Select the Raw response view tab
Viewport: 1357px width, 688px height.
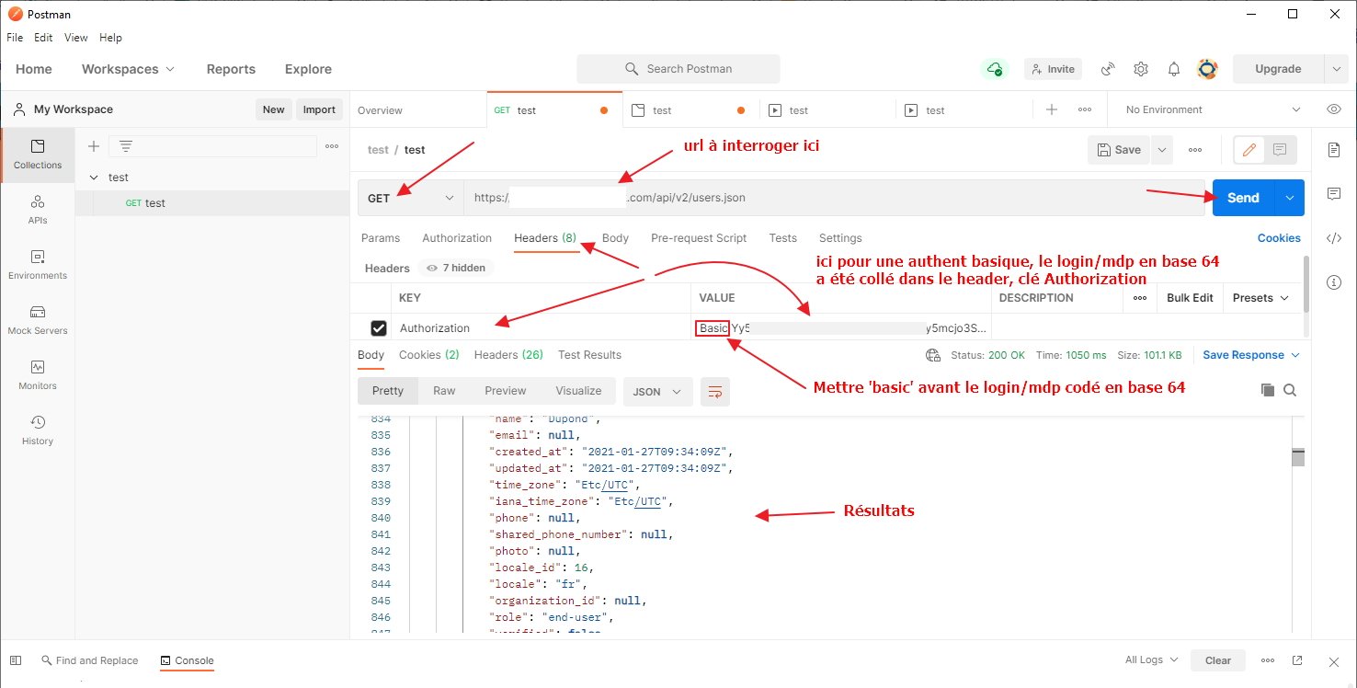point(444,391)
